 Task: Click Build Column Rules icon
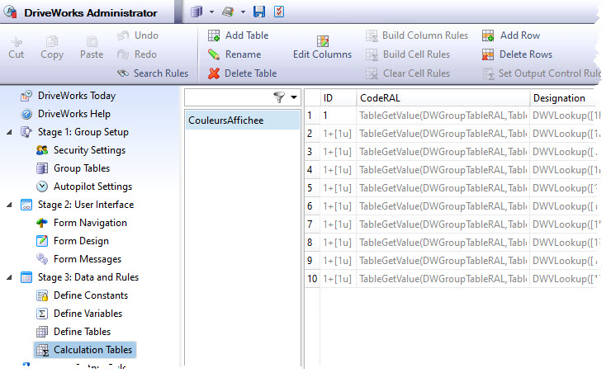372,36
